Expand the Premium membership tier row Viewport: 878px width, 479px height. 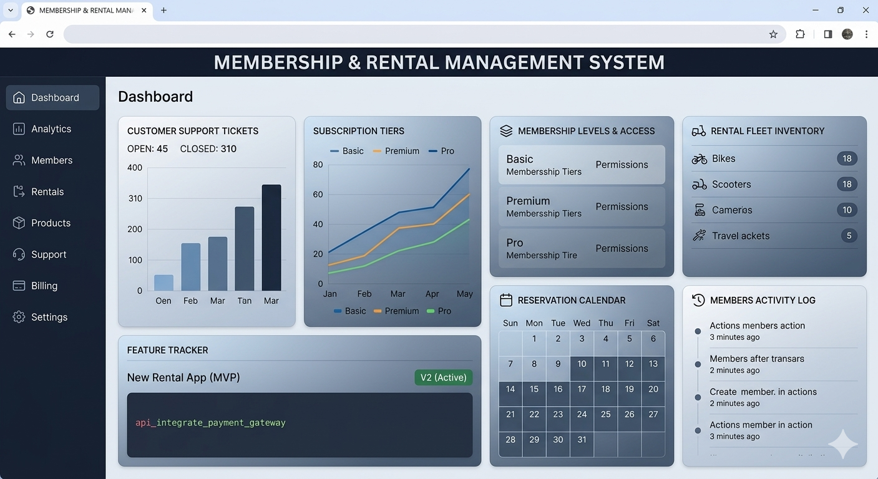[581, 206]
